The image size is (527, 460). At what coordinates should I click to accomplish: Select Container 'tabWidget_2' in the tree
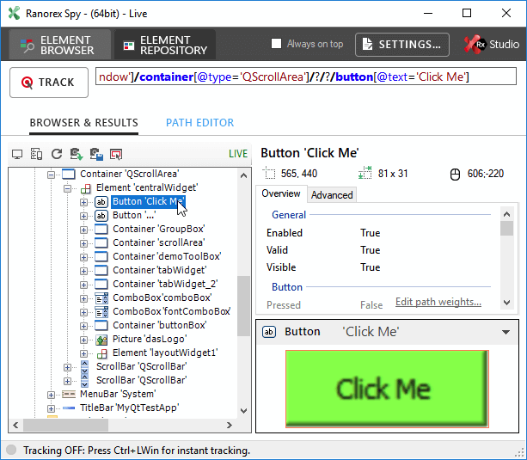(x=165, y=284)
